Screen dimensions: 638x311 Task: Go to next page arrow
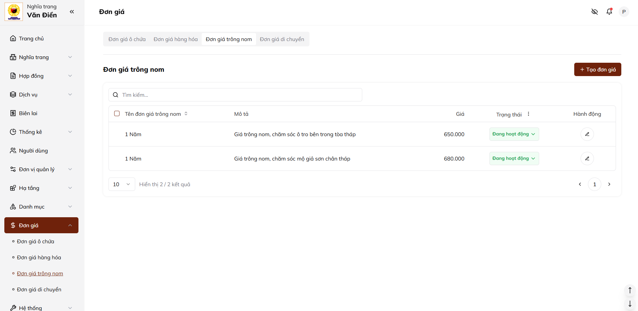tap(609, 184)
